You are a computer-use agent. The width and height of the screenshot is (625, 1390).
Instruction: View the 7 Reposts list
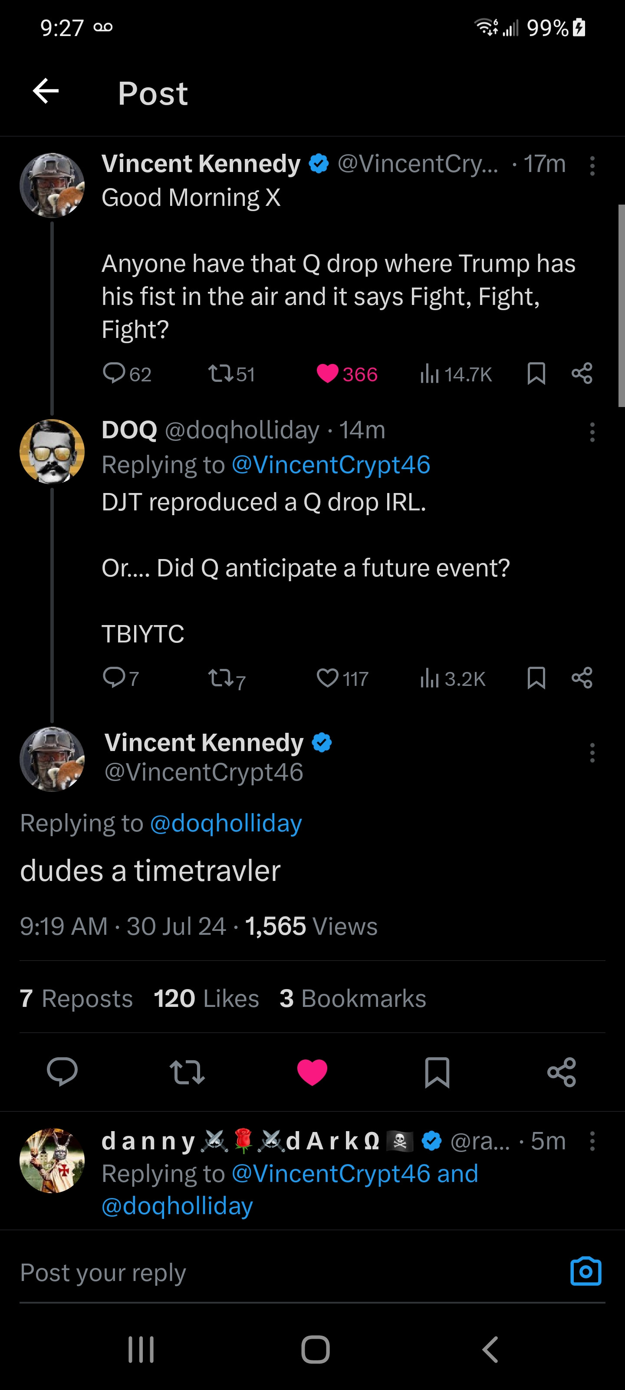[x=76, y=998]
